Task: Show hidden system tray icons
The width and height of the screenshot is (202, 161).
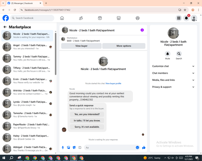Action: coord(165,158)
